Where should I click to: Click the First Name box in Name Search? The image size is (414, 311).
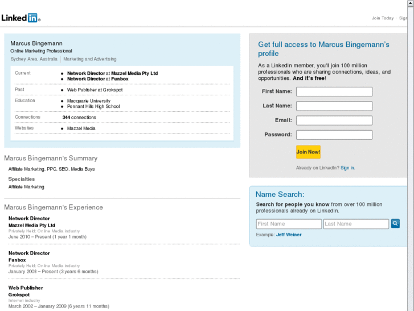[x=289, y=224]
